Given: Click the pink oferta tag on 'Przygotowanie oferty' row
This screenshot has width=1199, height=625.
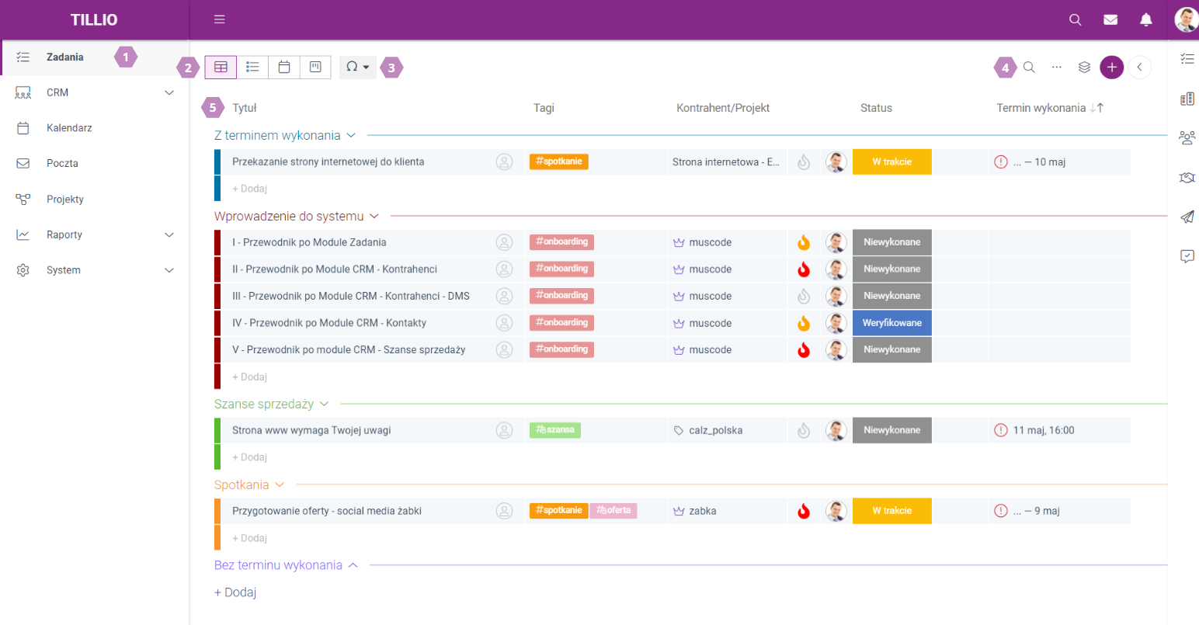Looking at the screenshot, I should pyautogui.click(x=613, y=511).
